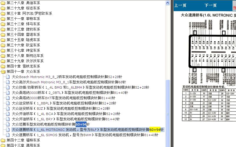Open folder icon for 第四十章 雪铁龙车系
Screen dimensions: 236x147
[x=3, y=66]
